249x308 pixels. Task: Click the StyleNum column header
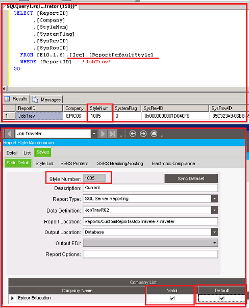[99, 108]
